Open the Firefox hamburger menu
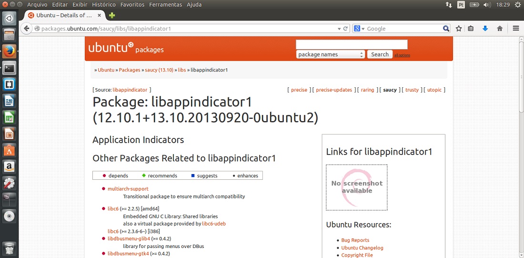 tap(515, 29)
